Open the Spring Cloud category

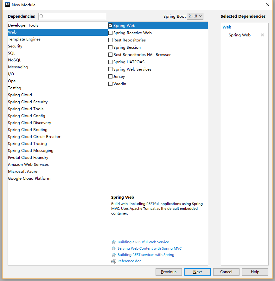58,95
